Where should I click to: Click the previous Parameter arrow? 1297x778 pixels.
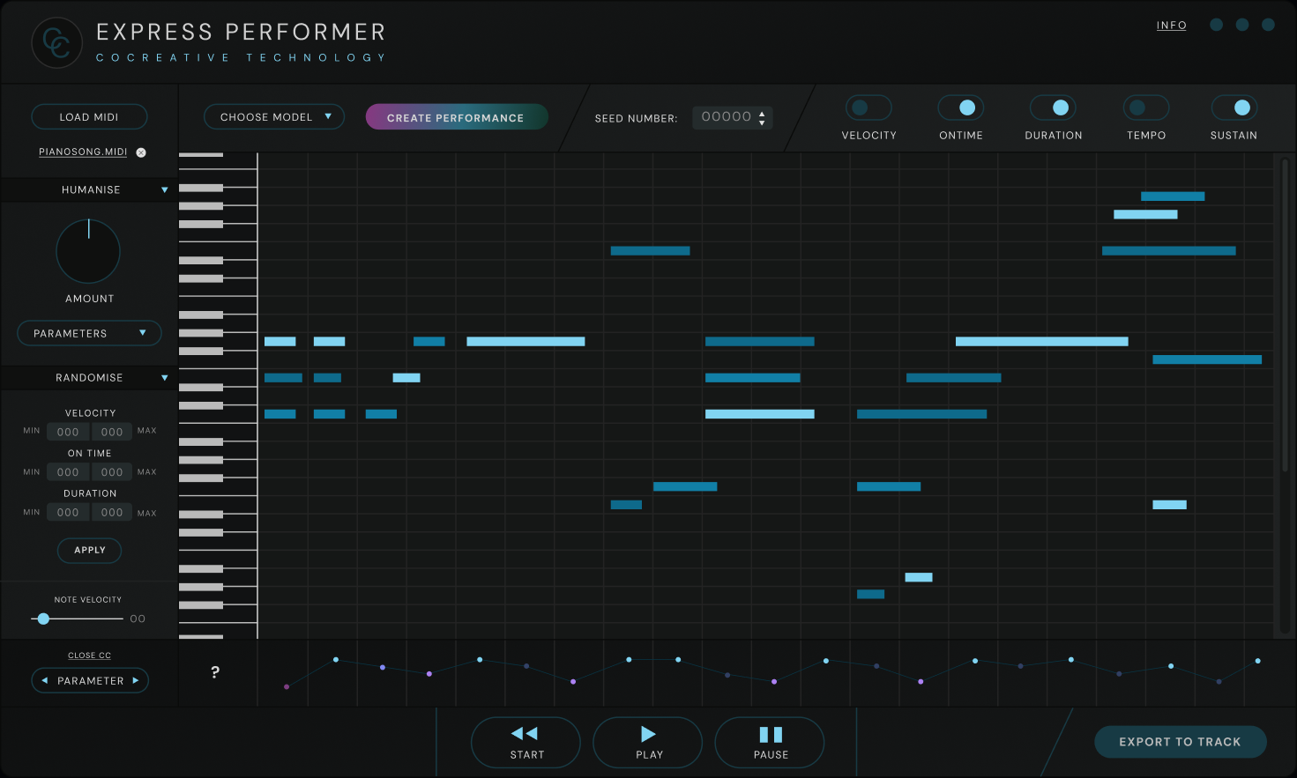45,680
